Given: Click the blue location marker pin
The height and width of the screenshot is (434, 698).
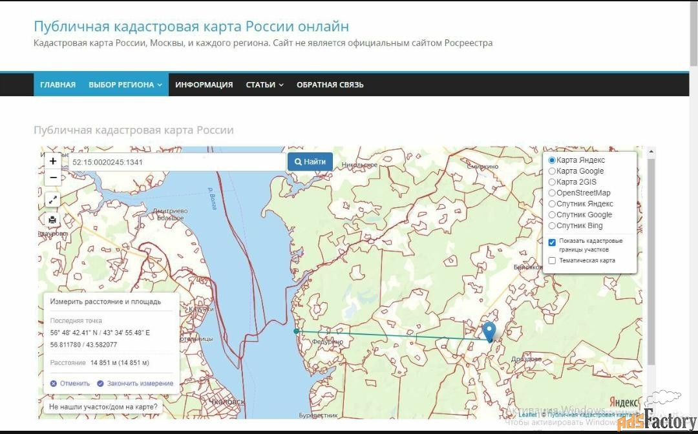Looking at the screenshot, I should coord(489,331).
